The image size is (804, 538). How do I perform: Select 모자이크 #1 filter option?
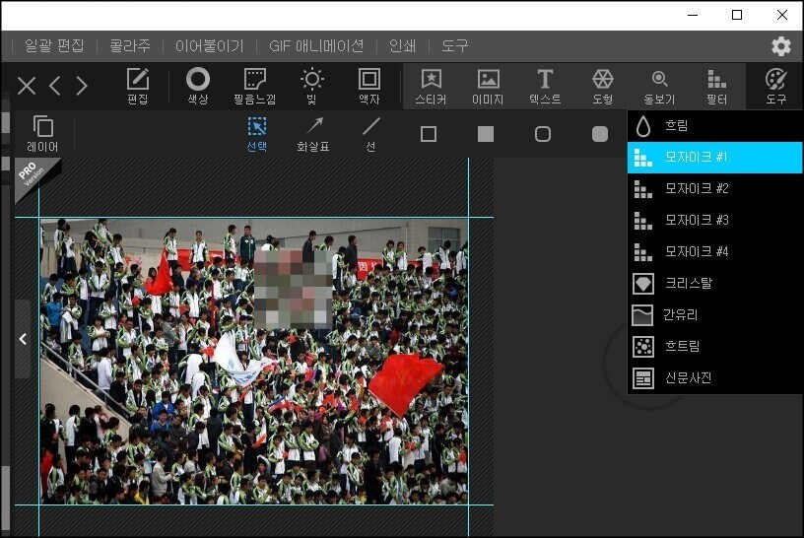715,158
